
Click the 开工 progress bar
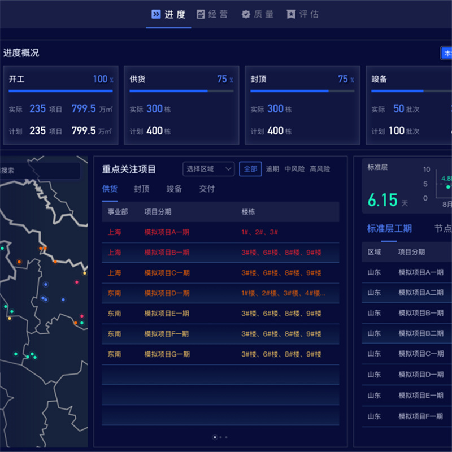tap(60, 91)
